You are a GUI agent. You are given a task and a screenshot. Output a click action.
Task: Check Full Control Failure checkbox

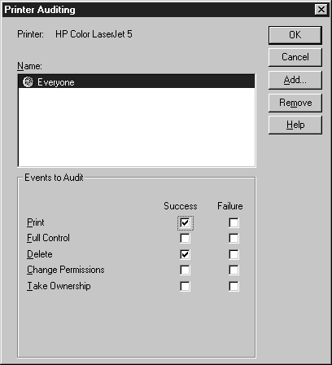[x=234, y=239]
